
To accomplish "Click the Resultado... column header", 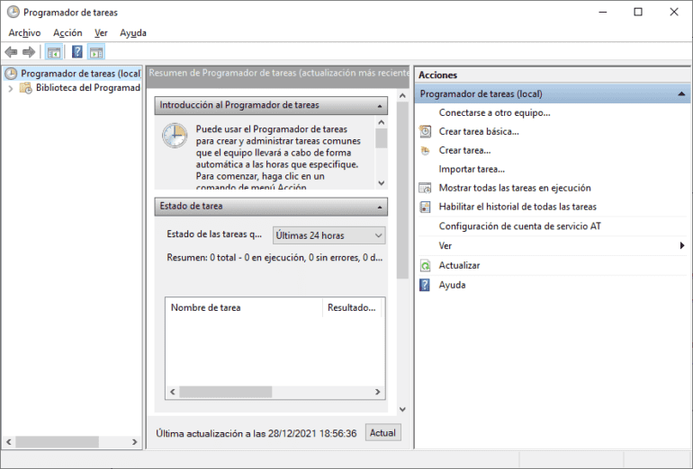I will (352, 307).
